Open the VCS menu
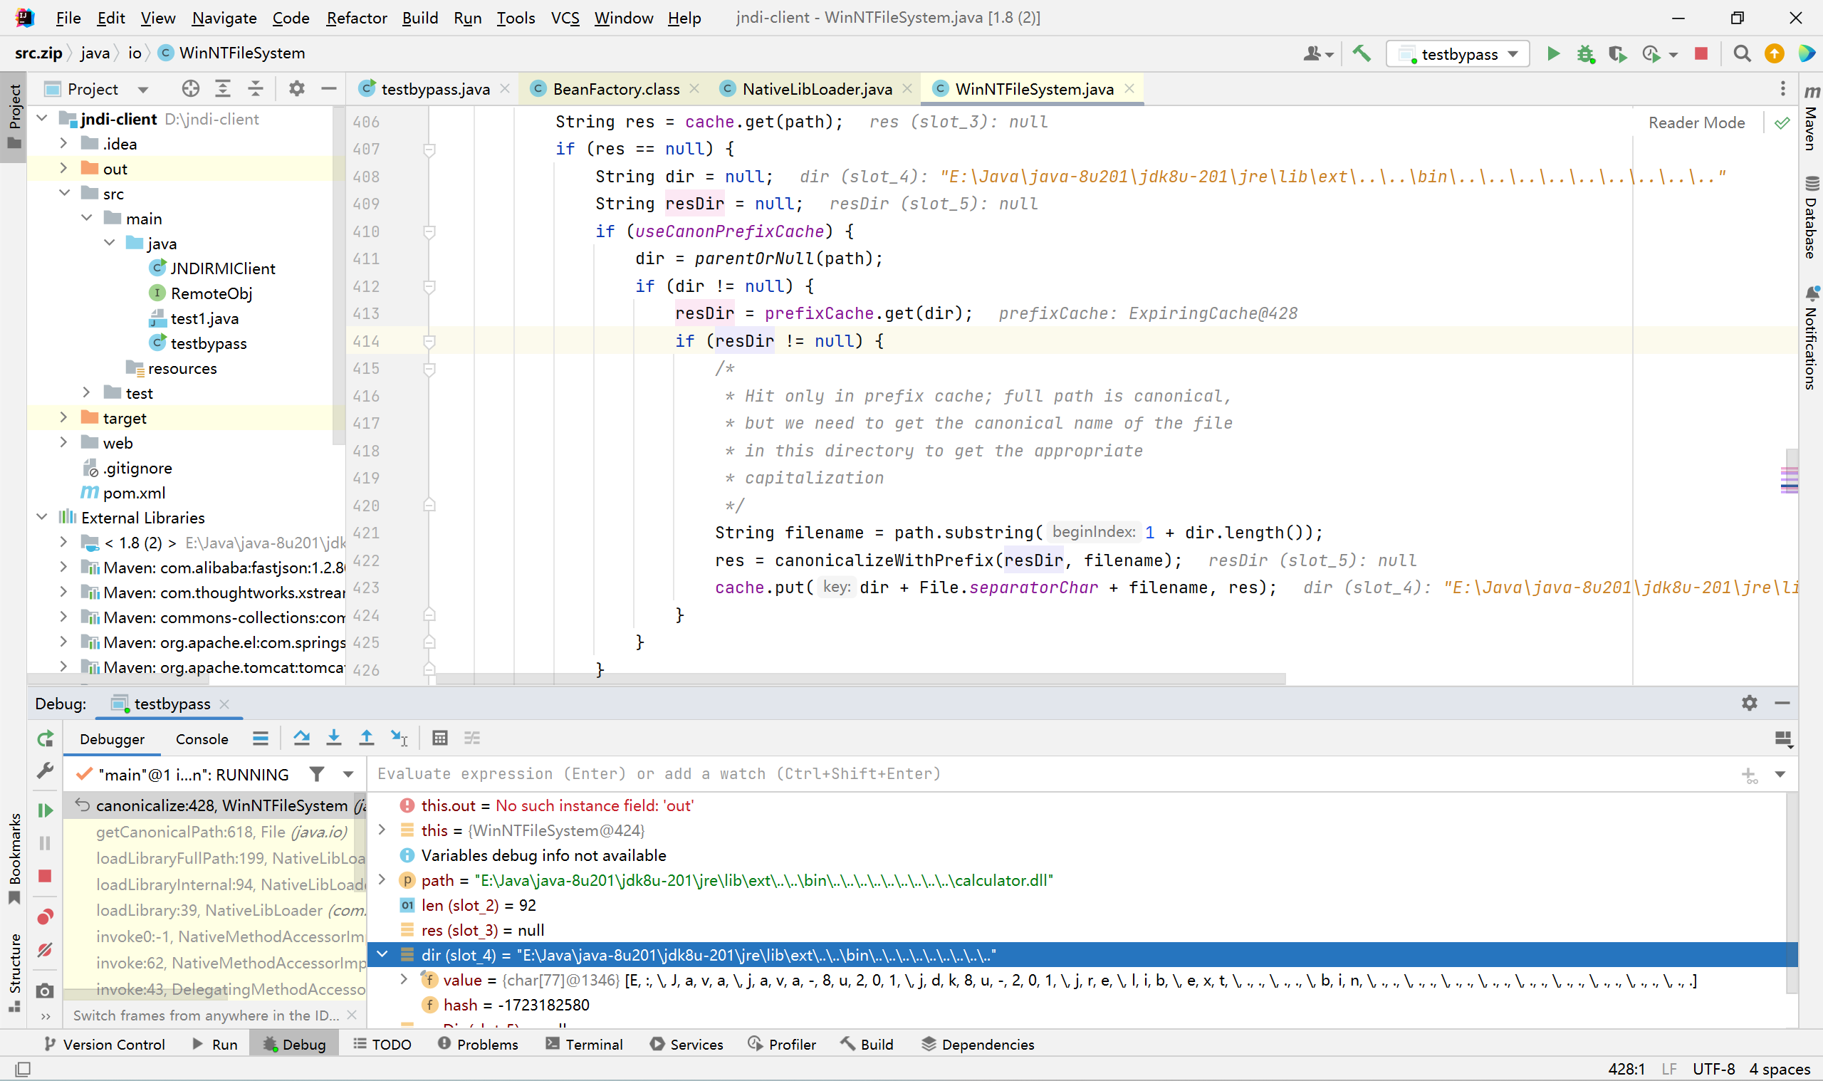 [x=565, y=18]
